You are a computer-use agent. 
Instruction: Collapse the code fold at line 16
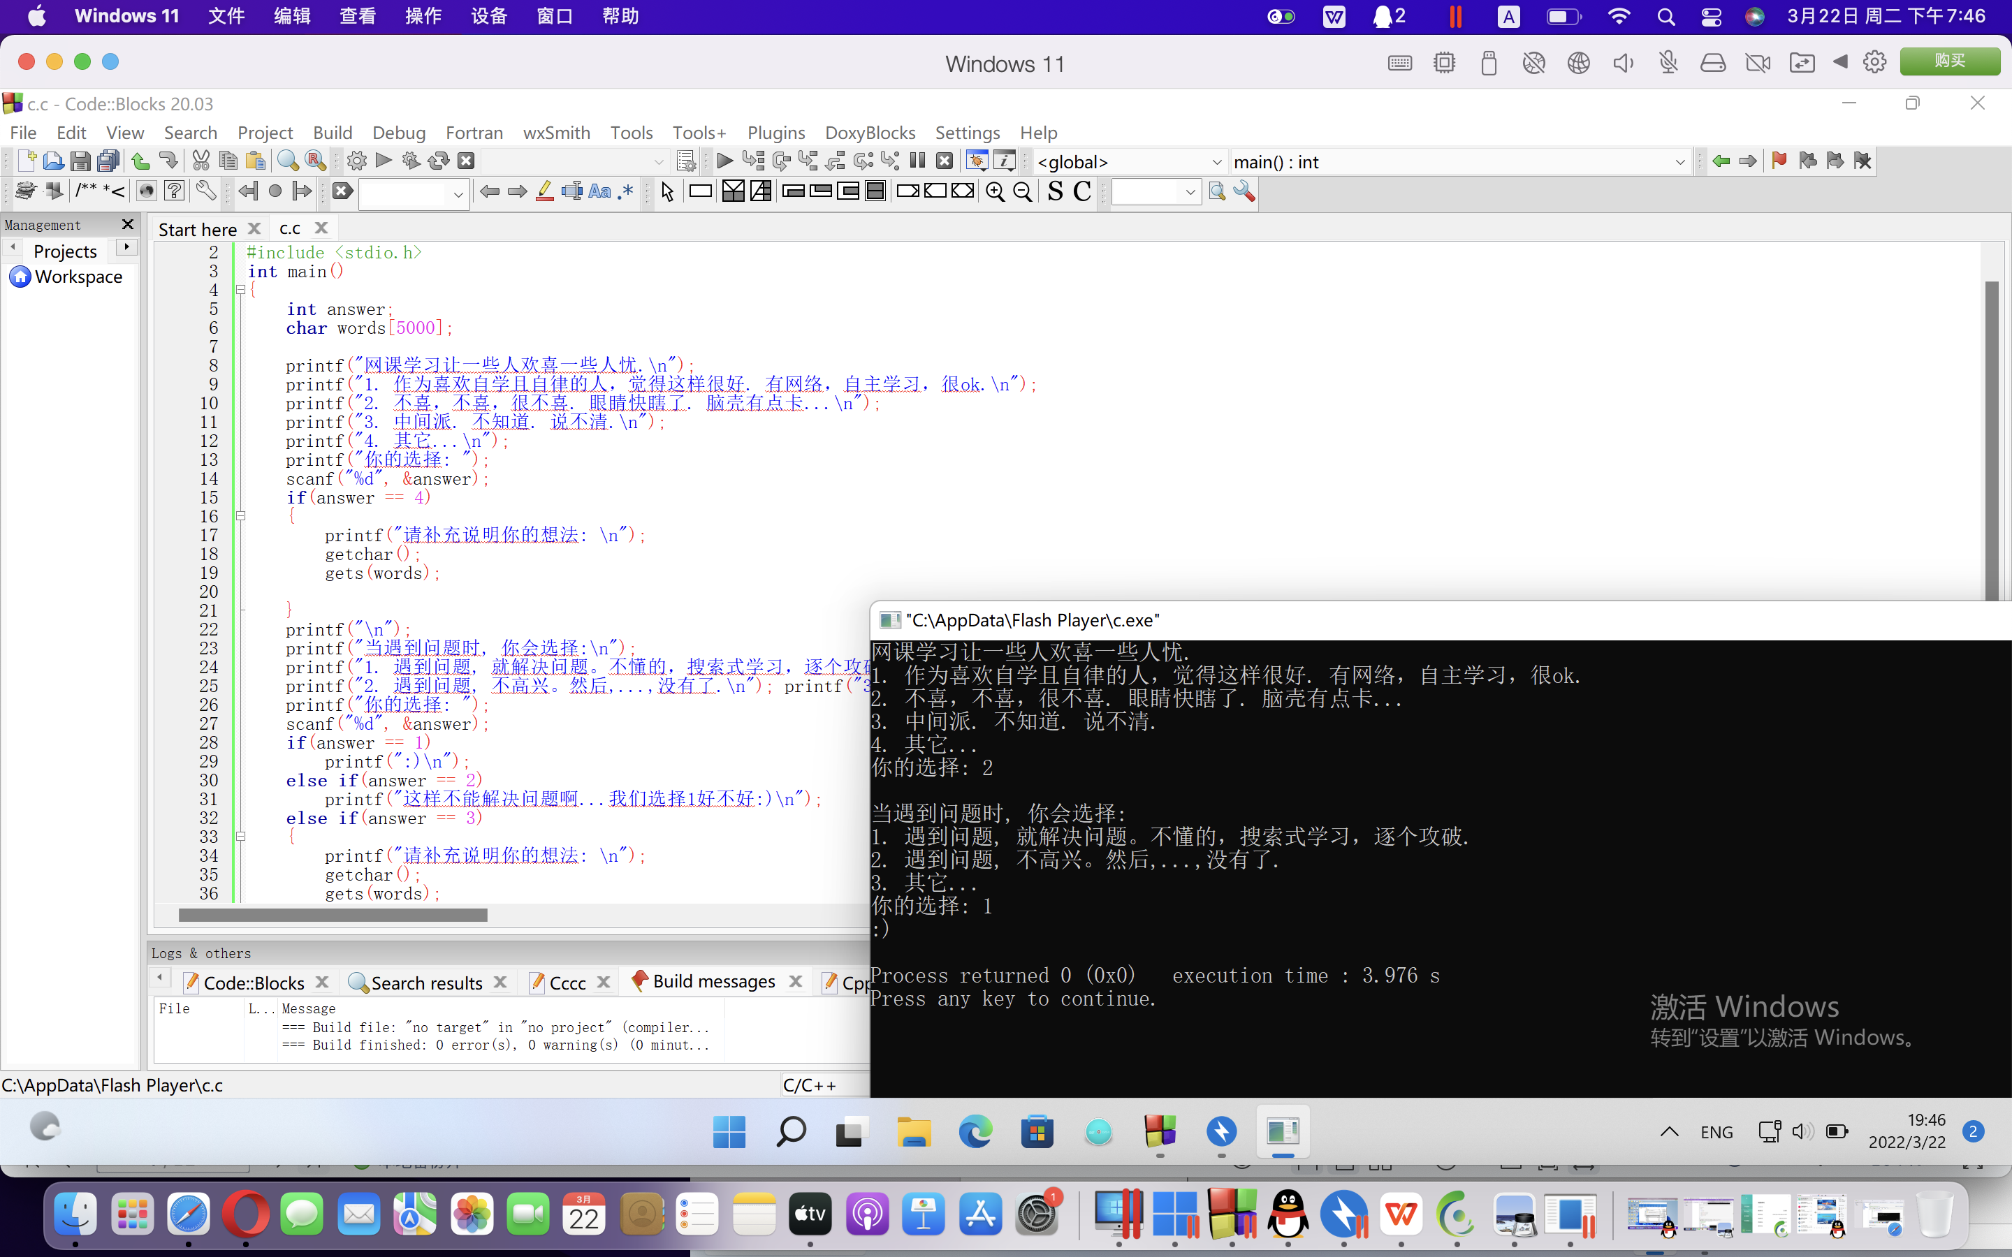[241, 516]
